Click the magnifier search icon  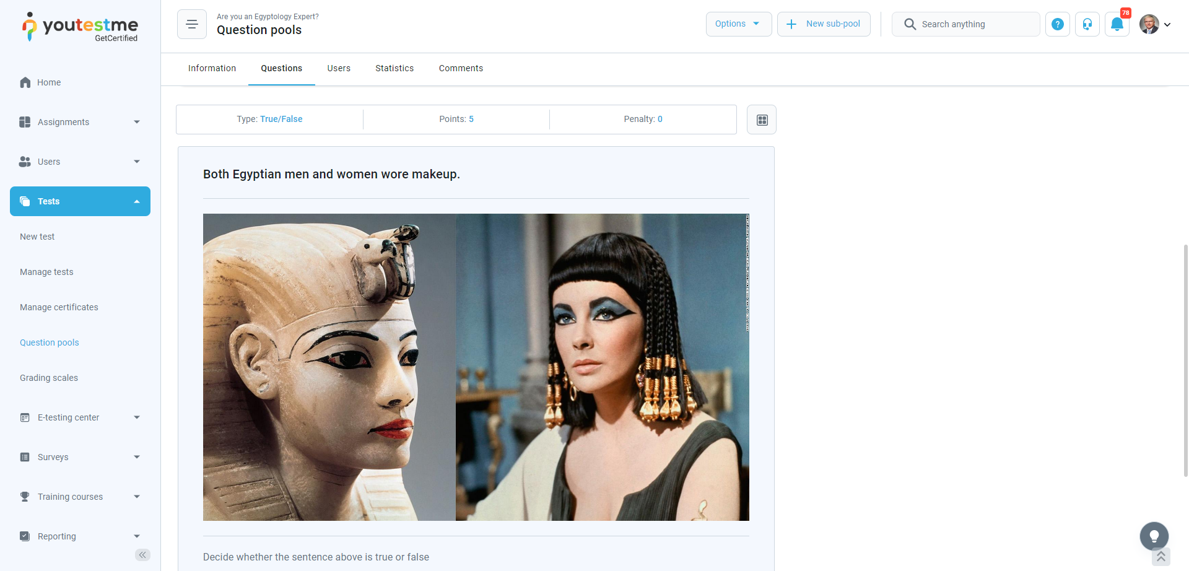point(910,24)
